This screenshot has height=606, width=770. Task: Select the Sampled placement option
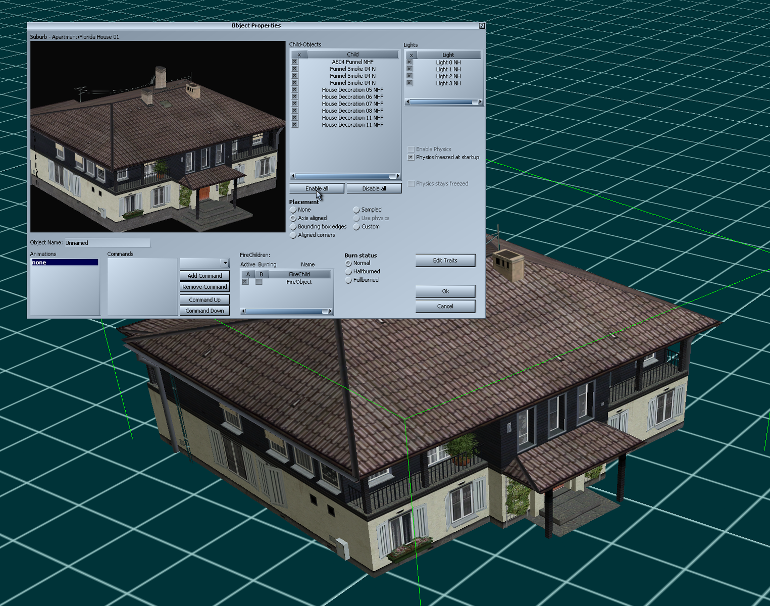tap(356, 210)
